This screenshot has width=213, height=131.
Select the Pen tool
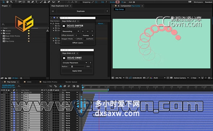[x=32, y=2]
